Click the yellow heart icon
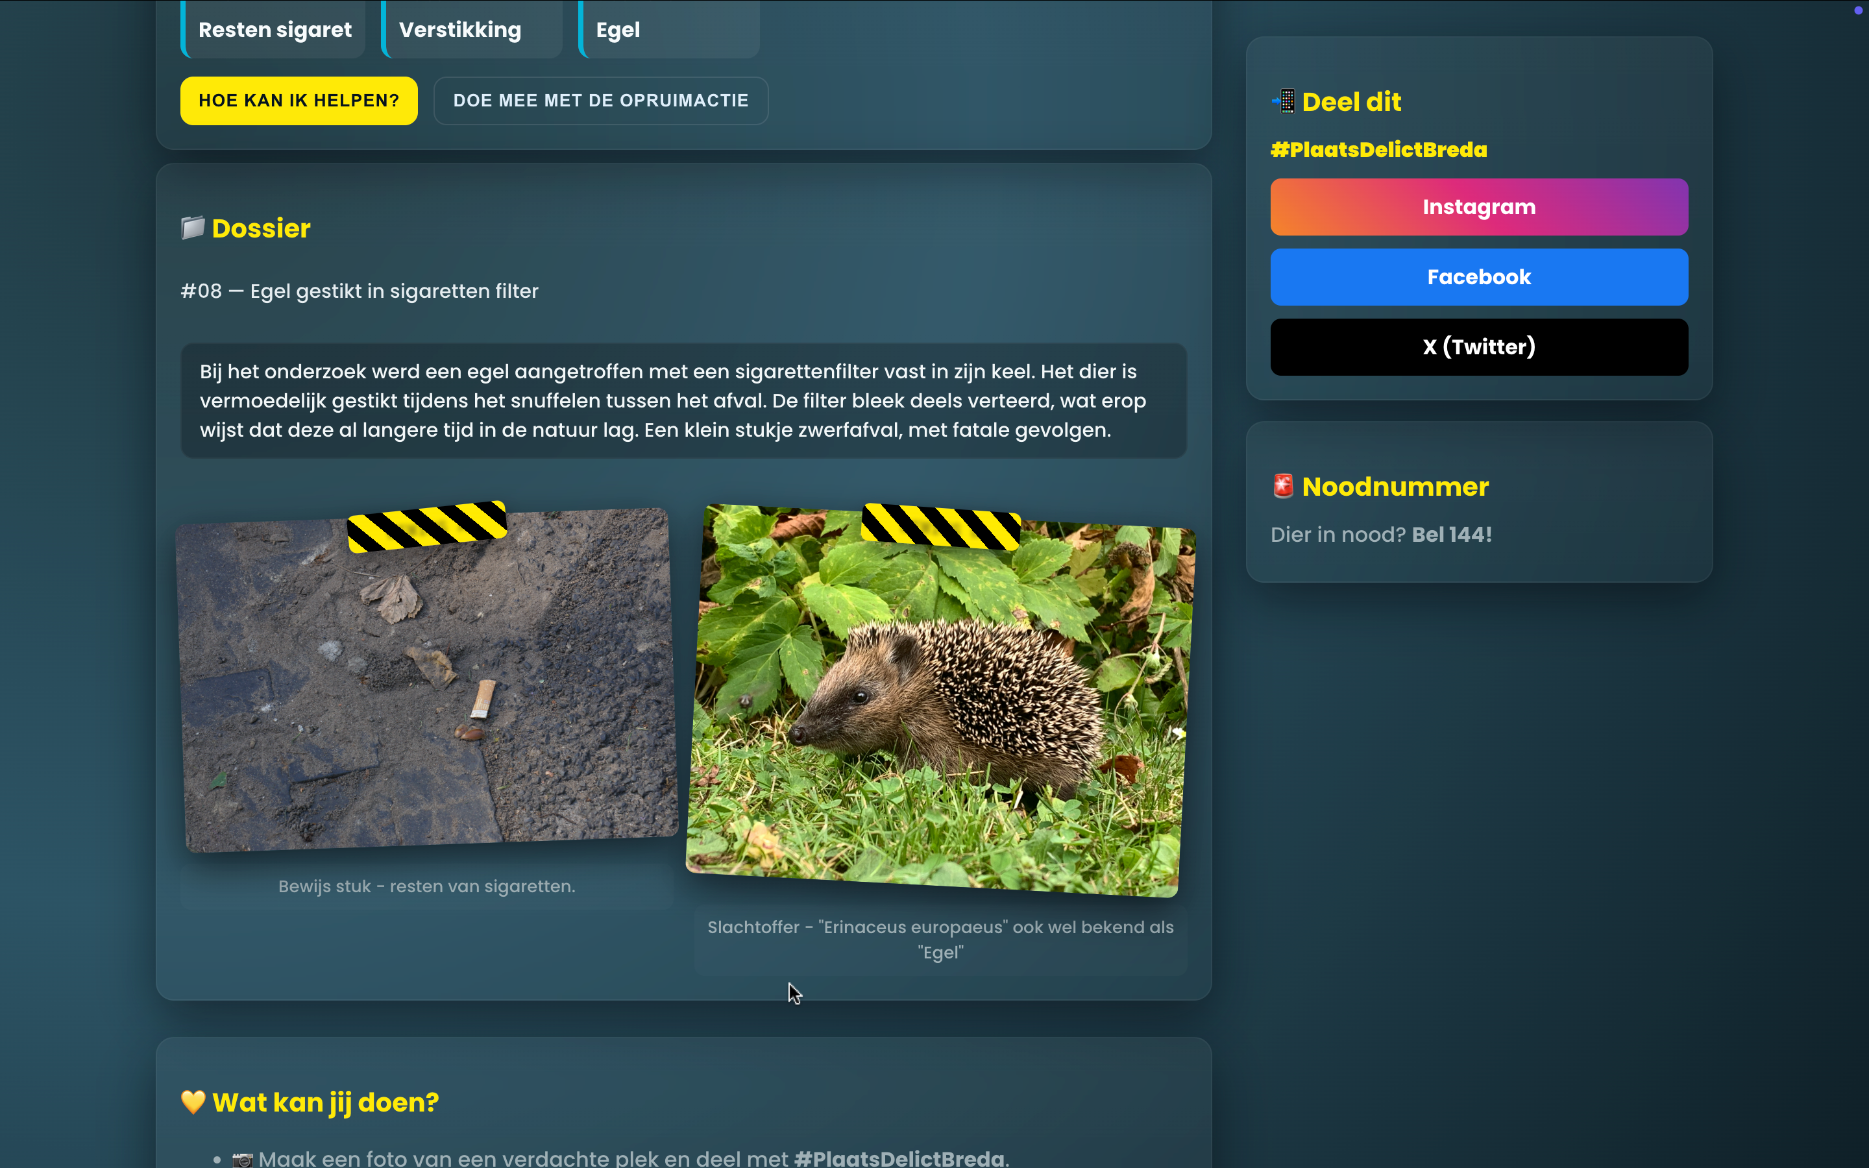 pyautogui.click(x=193, y=1102)
